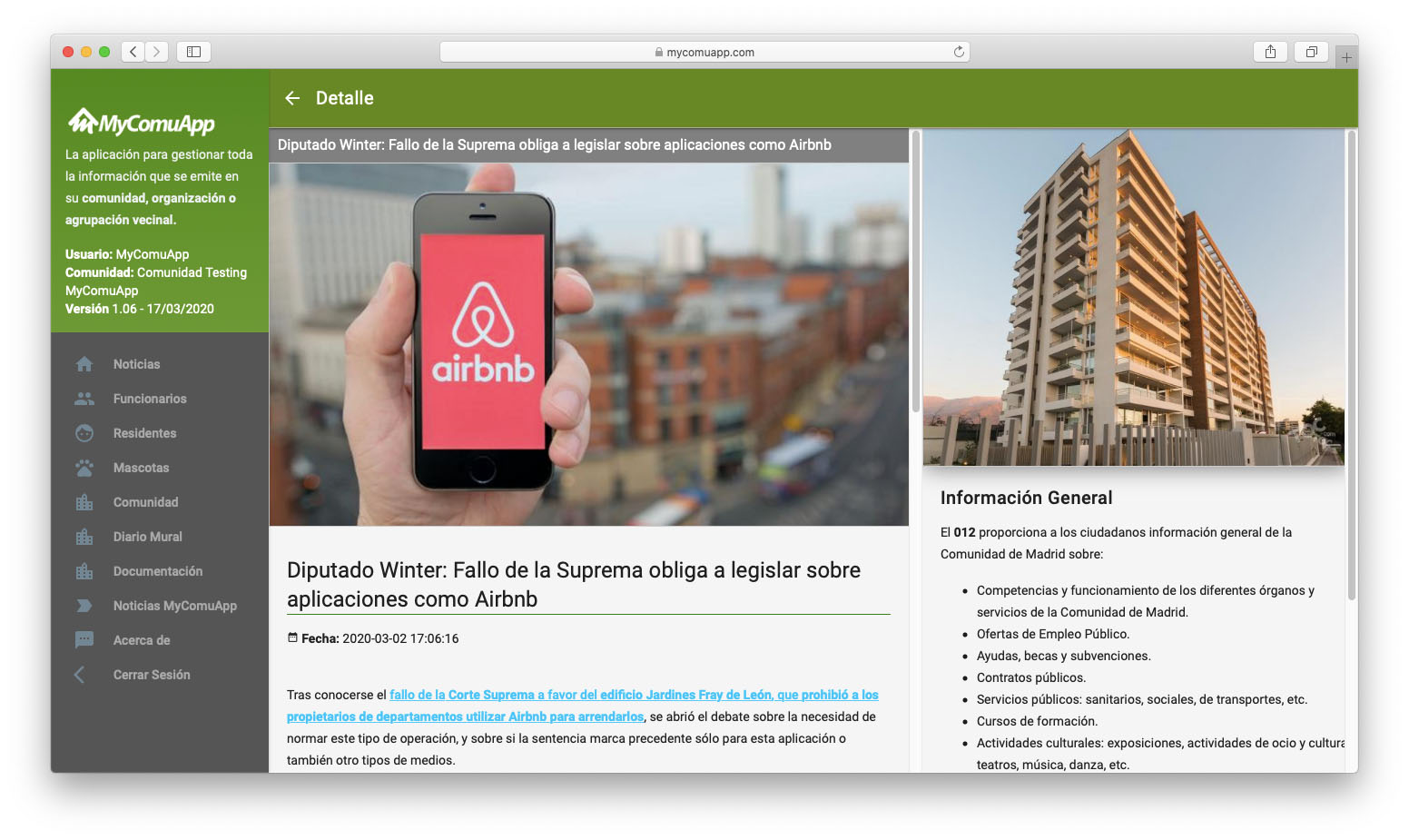Toggle the tab overview view in Safari
1409x840 pixels.
[x=1311, y=52]
